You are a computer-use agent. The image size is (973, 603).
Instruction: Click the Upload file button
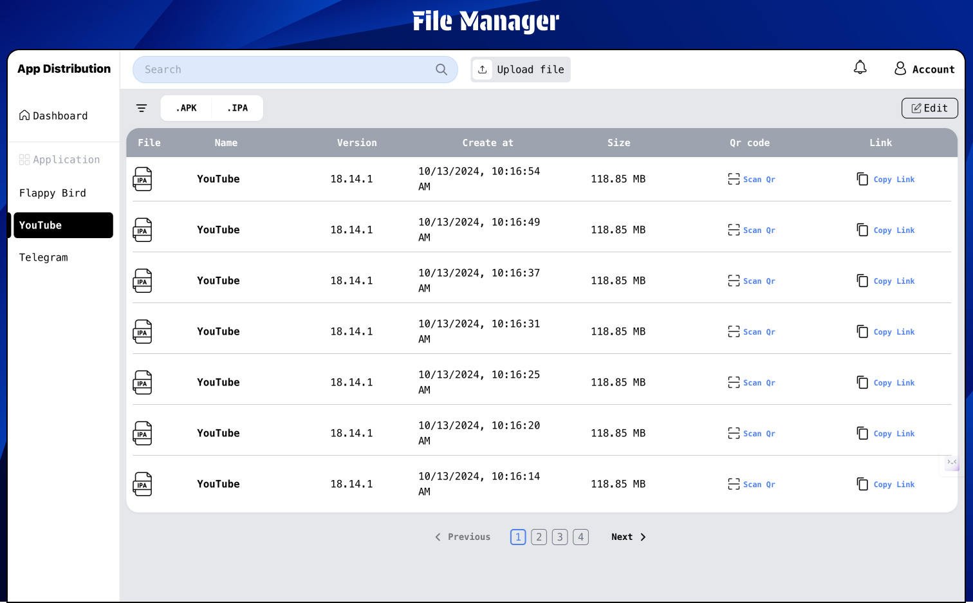[x=521, y=70]
